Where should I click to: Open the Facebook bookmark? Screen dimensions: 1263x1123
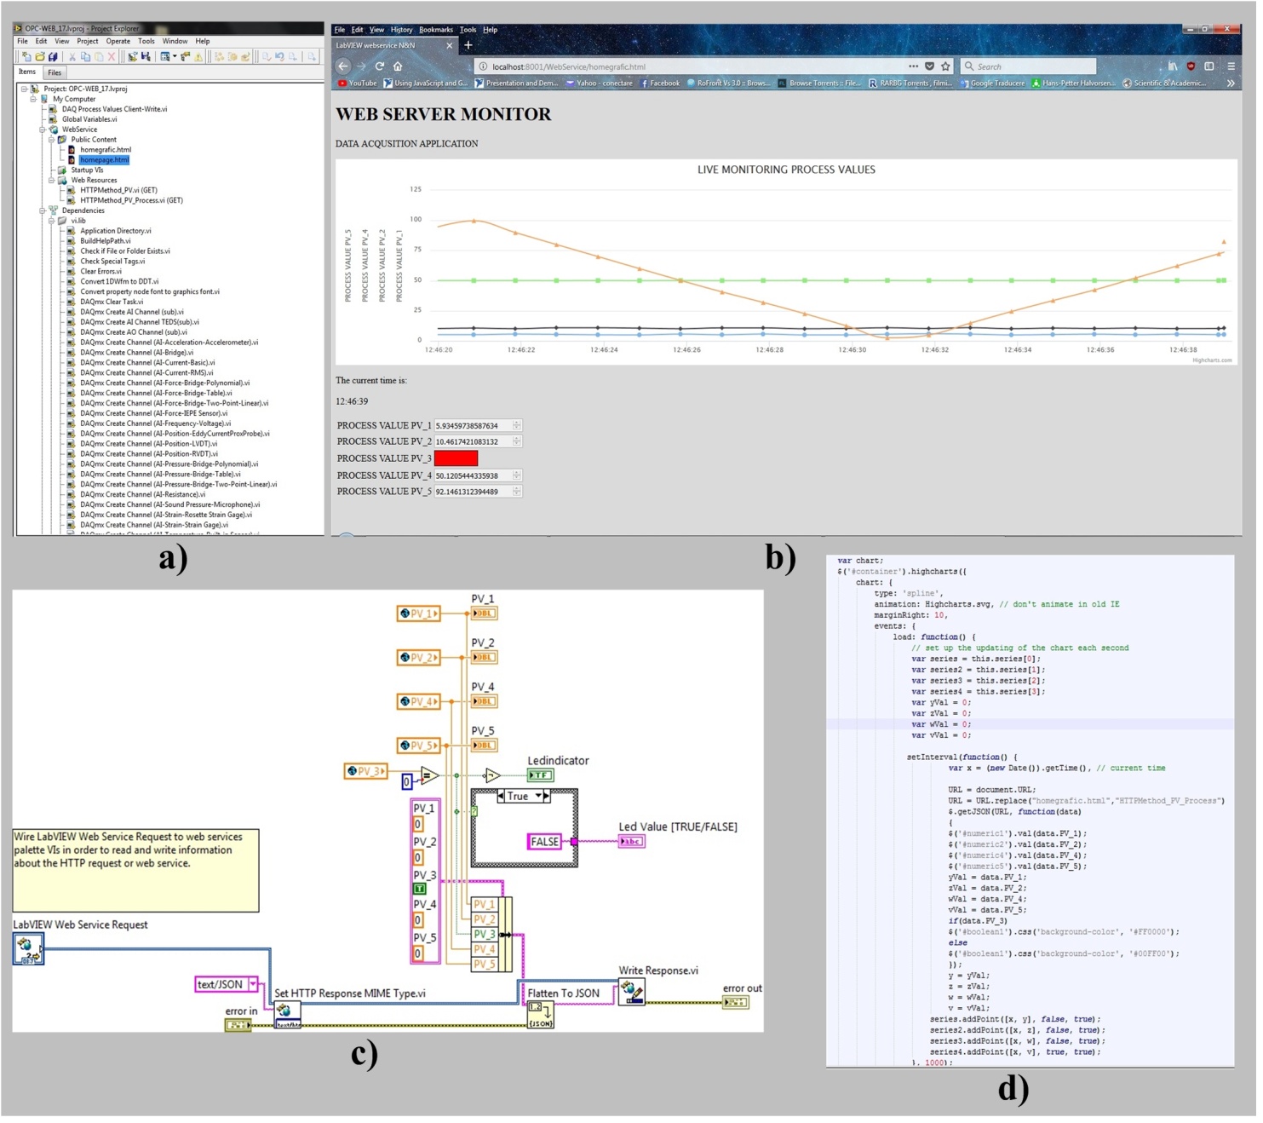(x=659, y=84)
